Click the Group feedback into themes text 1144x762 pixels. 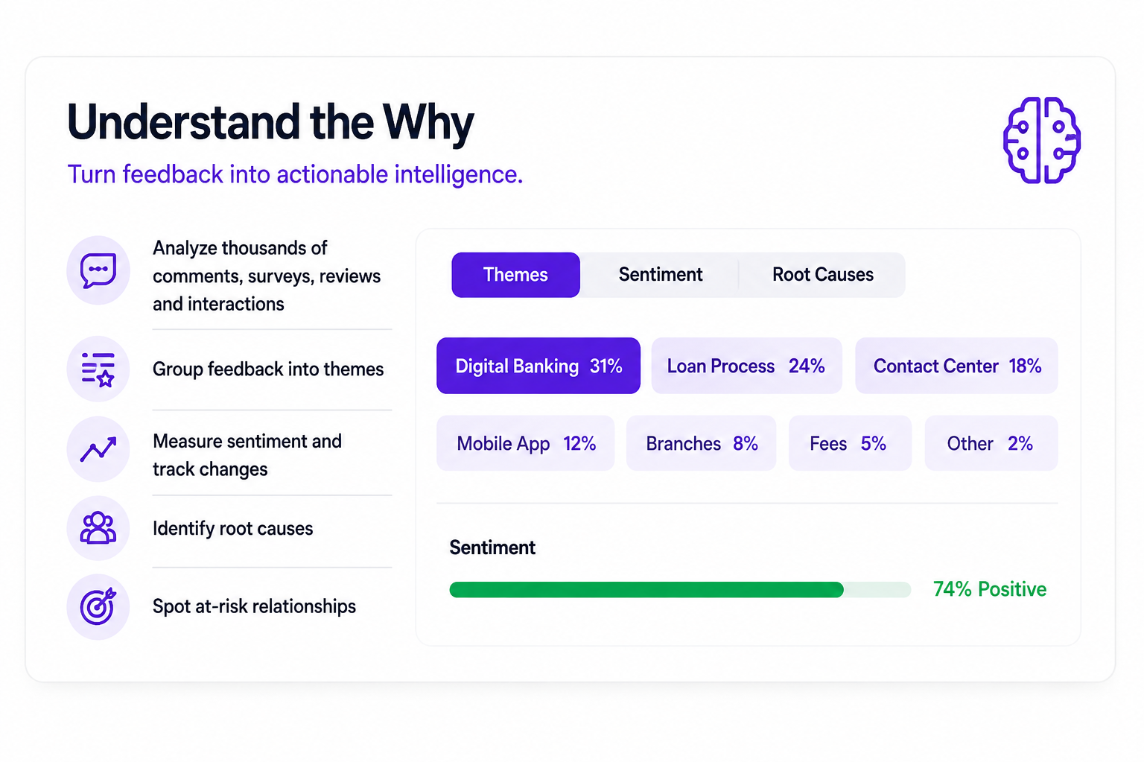click(x=268, y=369)
